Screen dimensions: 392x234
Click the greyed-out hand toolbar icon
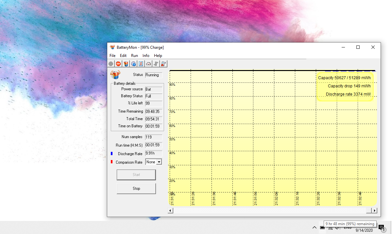click(x=156, y=64)
